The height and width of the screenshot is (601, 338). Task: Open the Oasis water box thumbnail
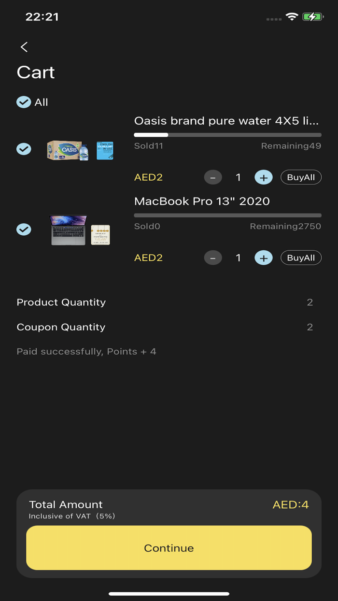point(68,150)
